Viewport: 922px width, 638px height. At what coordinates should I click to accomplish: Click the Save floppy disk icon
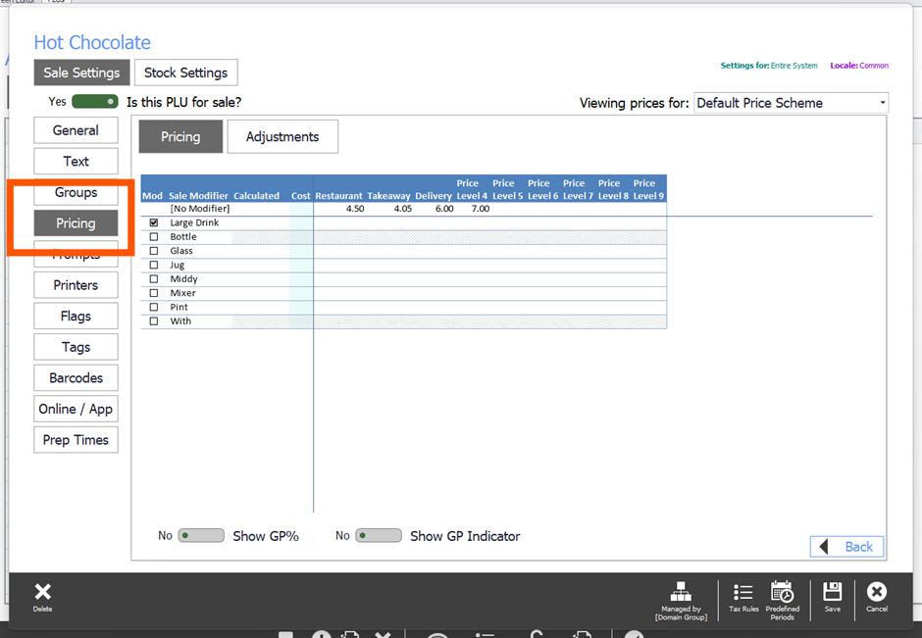click(832, 592)
